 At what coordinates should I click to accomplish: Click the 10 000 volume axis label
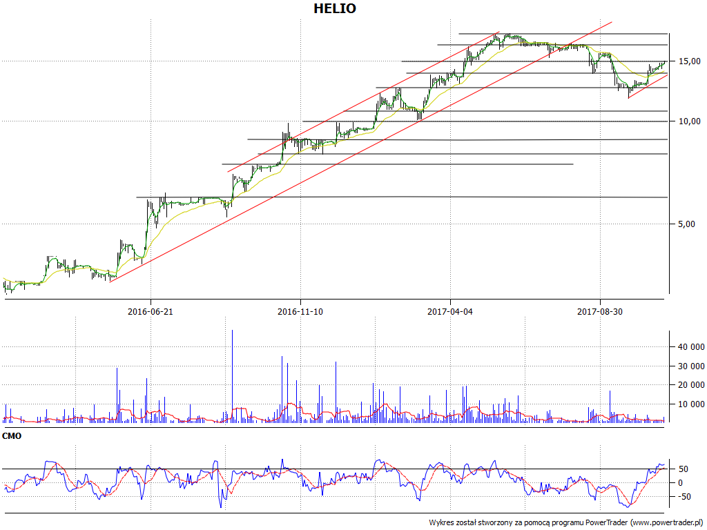tap(691, 404)
